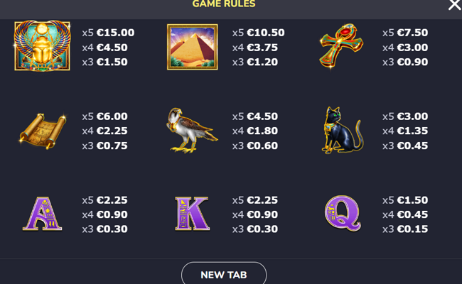Click the GAME RULES title
Screen dimensions: 462x284
(224, 4)
